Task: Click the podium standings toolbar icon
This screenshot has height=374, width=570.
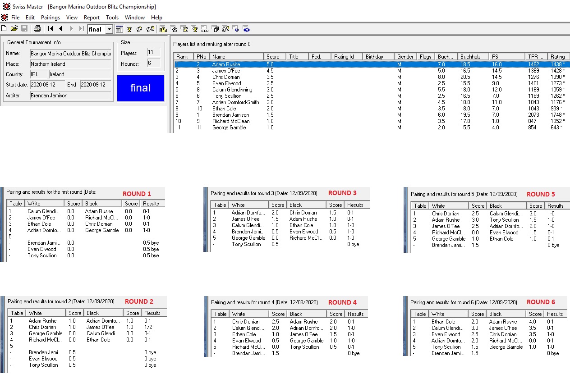Action: click(163, 29)
